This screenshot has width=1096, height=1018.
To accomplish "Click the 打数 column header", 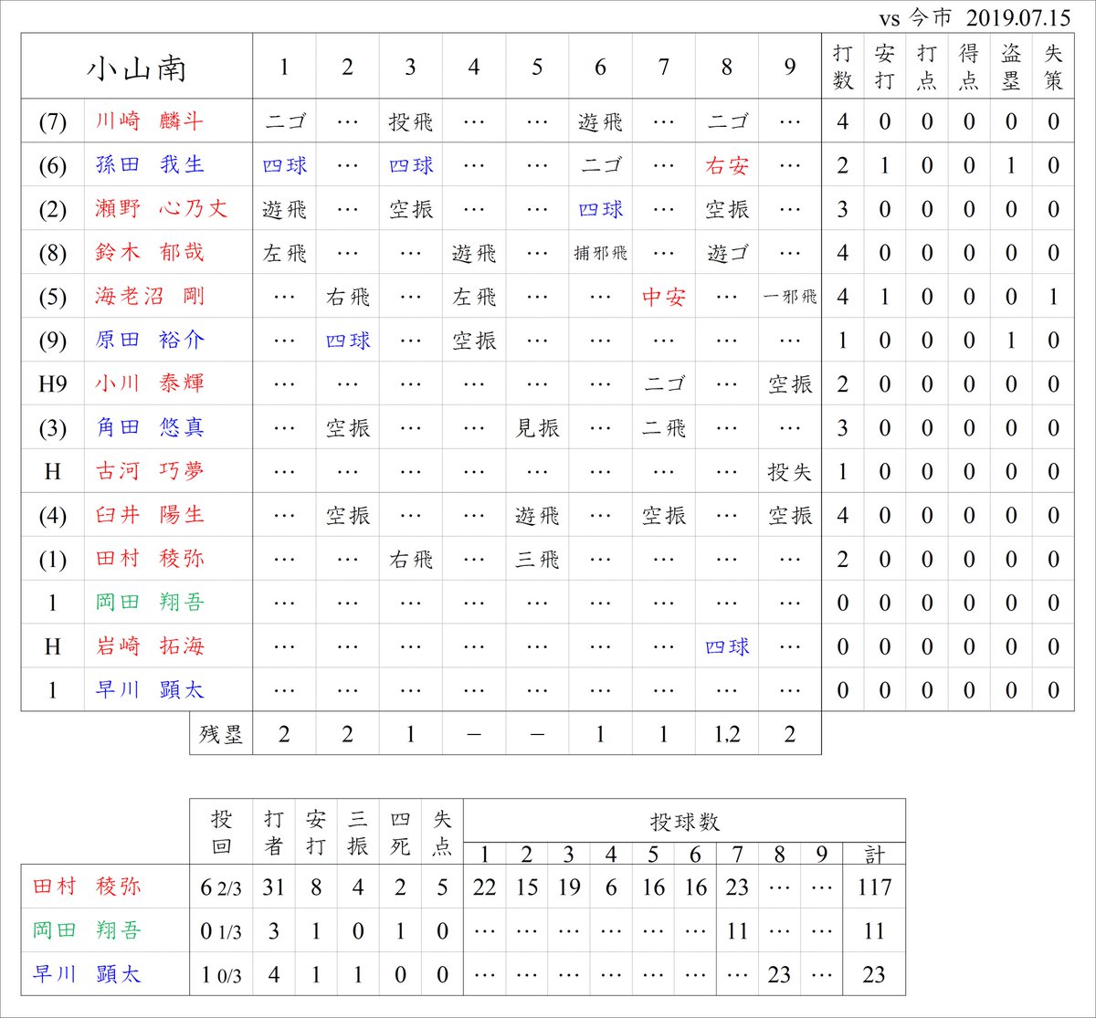I will click(x=842, y=68).
